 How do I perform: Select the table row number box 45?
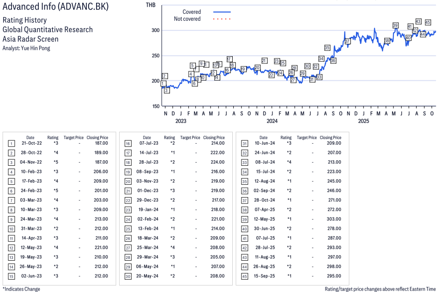244,276
